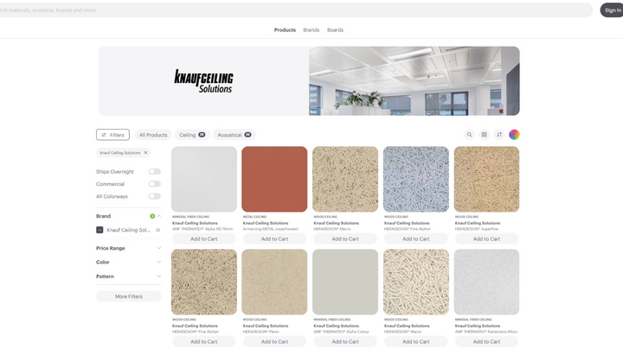The height and width of the screenshot is (350, 623).
Task: Uncheck the Knauf Ceiling Solutions brand checkbox
Action: 100,230
